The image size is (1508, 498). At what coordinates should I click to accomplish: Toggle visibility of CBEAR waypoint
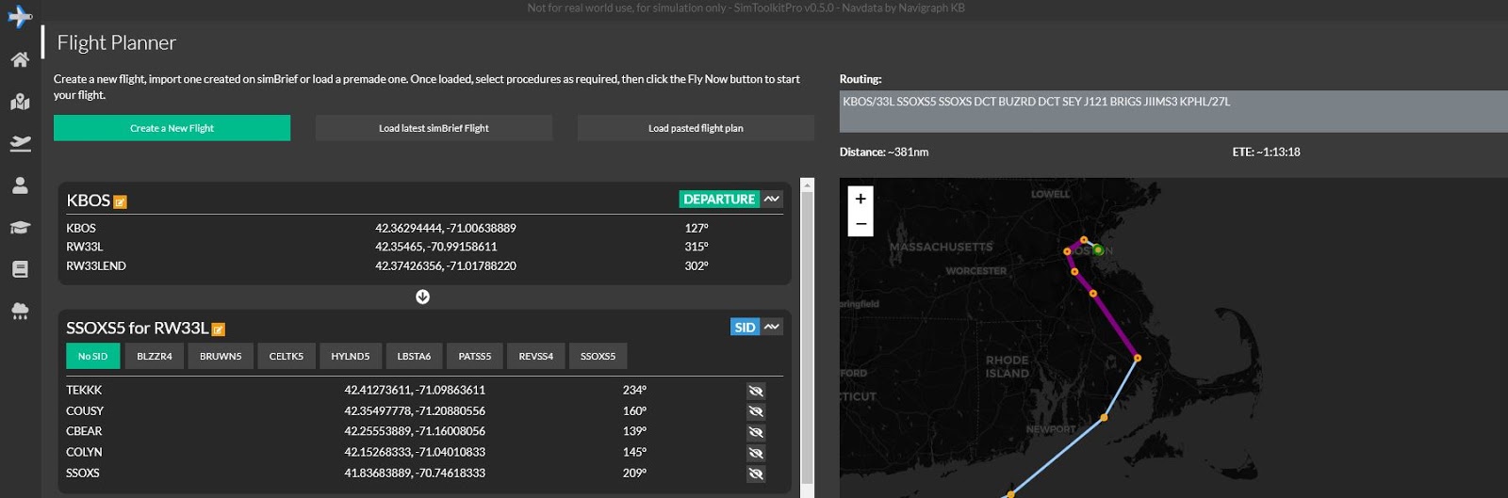755,432
